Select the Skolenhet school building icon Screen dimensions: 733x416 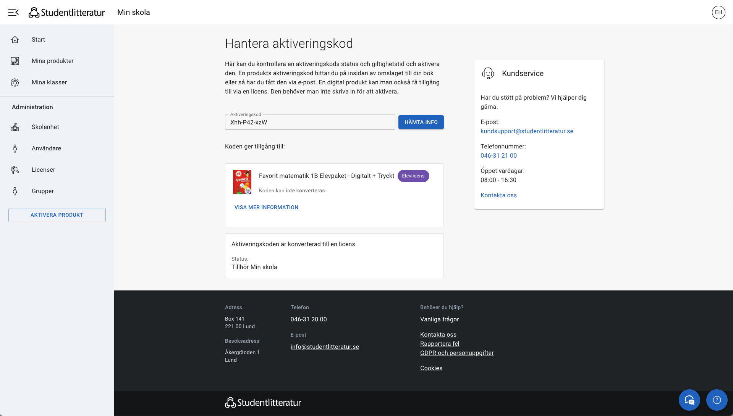pyautogui.click(x=15, y=127)
